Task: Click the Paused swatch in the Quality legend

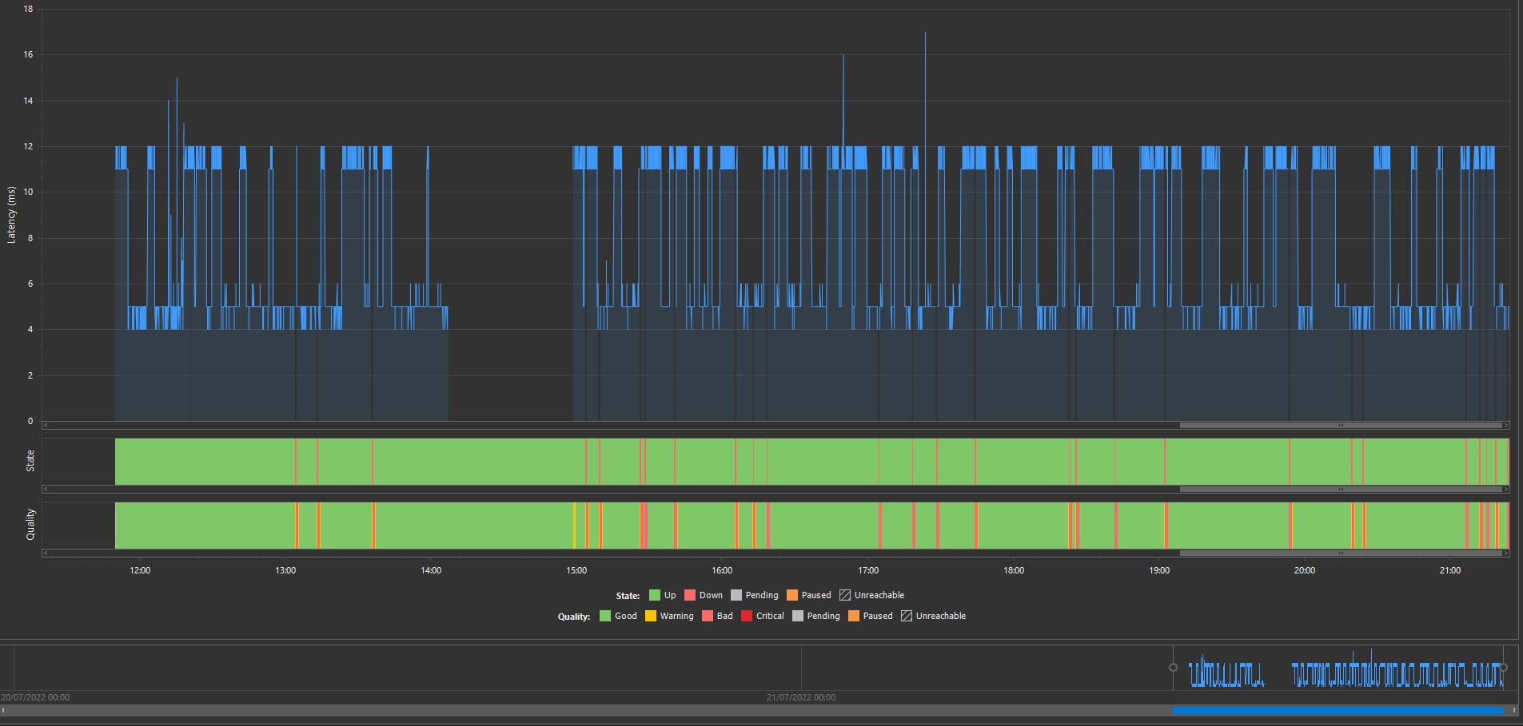Action: point(854,616)
